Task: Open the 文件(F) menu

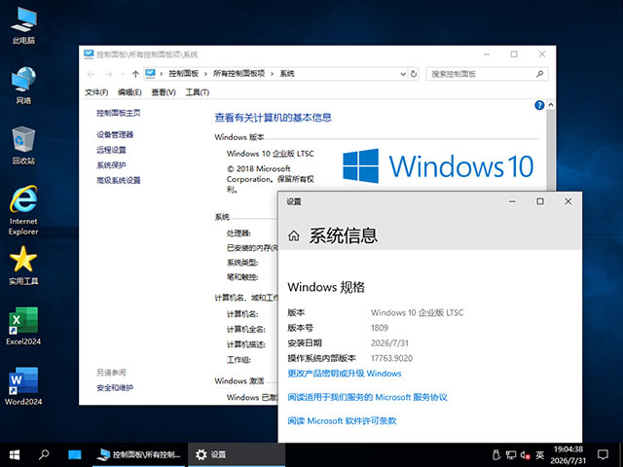Action: tap(96, 92)
